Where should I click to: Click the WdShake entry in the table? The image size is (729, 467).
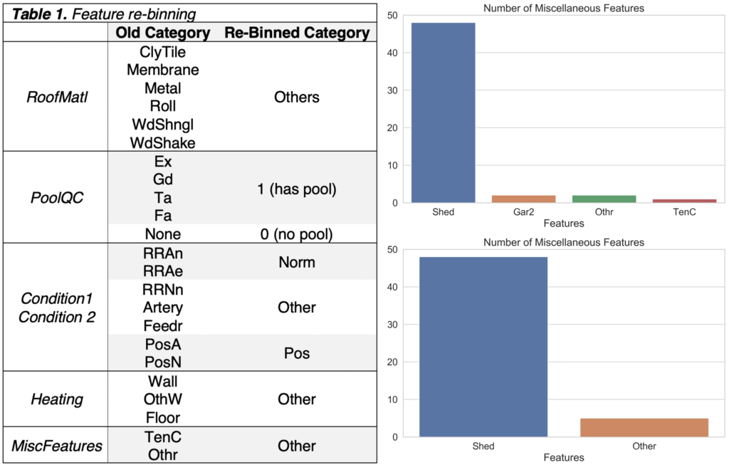(163, 142)
